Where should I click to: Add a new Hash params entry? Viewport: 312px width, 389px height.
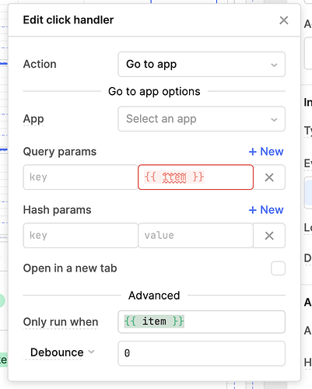[266, 210]
